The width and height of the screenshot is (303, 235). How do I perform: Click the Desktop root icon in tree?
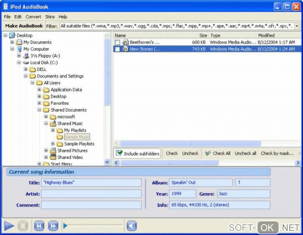click(12, 35)
